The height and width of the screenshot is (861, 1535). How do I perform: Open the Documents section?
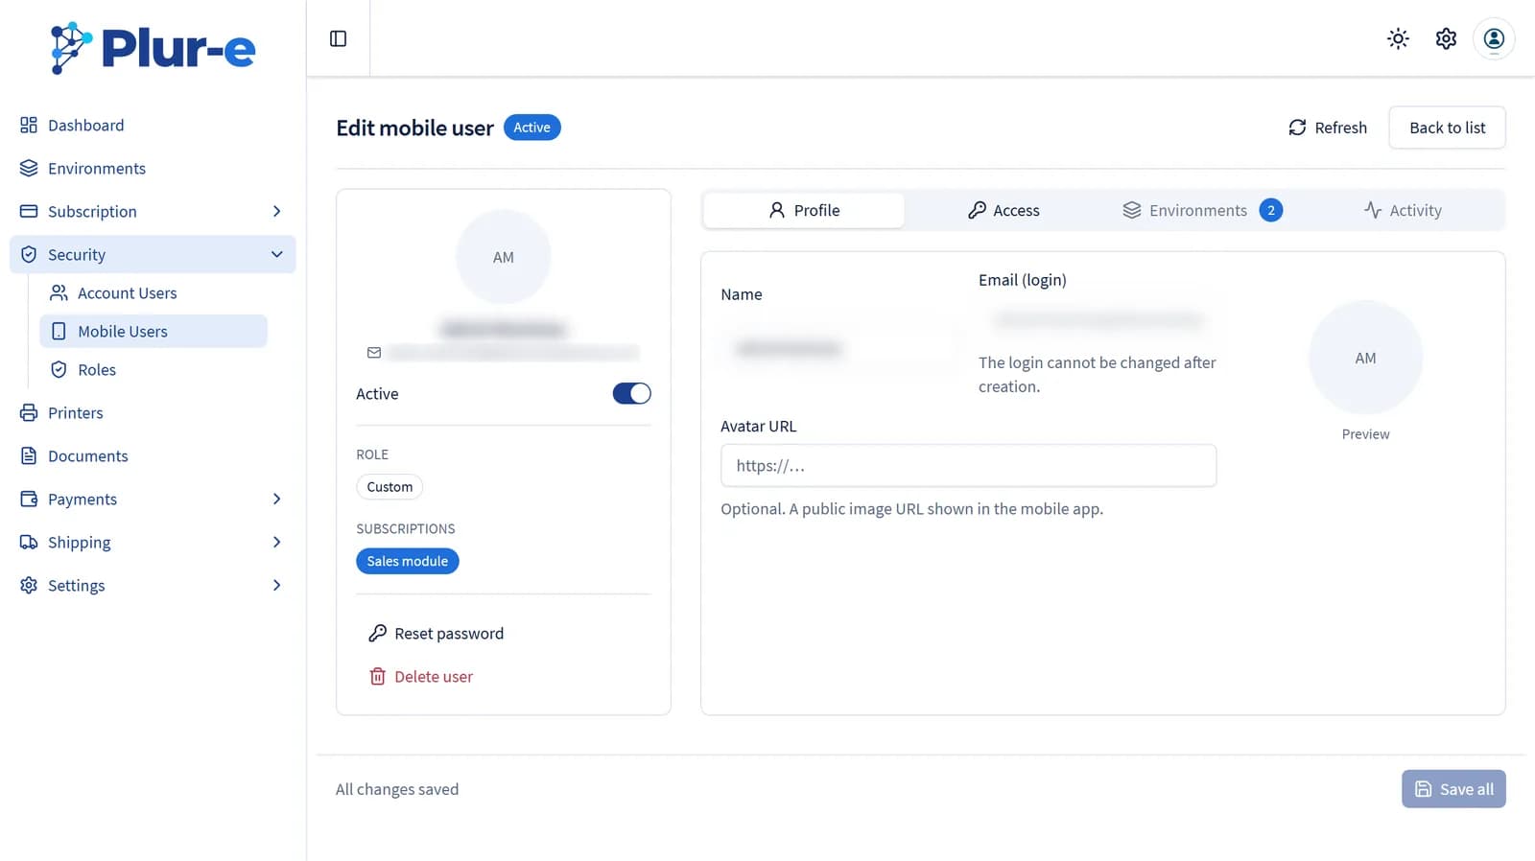[153, 455]
